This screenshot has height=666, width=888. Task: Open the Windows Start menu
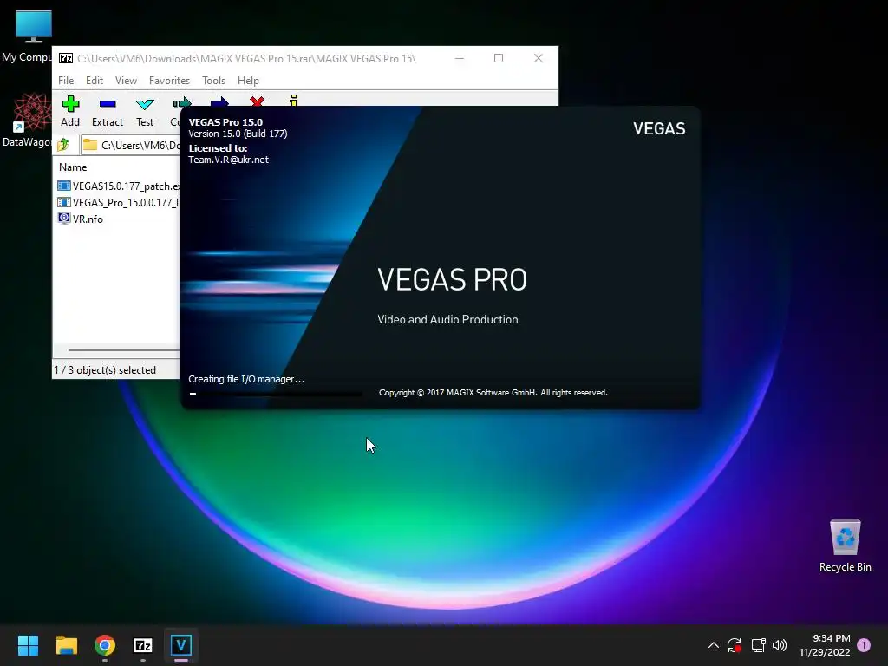pyautogui.click(x=28, y=645)
